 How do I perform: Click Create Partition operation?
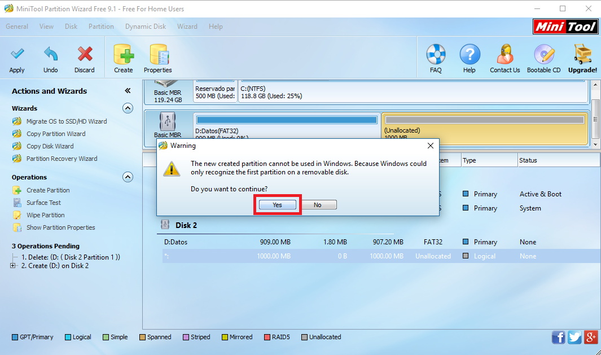[x=48, y=190]
